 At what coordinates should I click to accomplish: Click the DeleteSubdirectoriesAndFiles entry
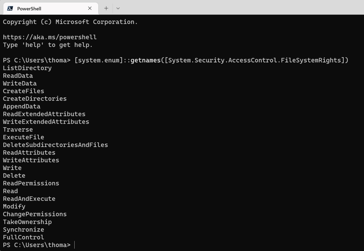tap(56, 145)
